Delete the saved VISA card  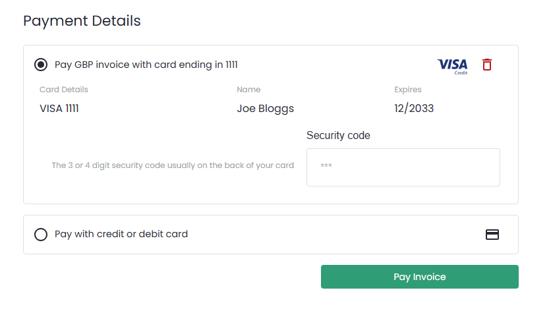pos(487,65)
